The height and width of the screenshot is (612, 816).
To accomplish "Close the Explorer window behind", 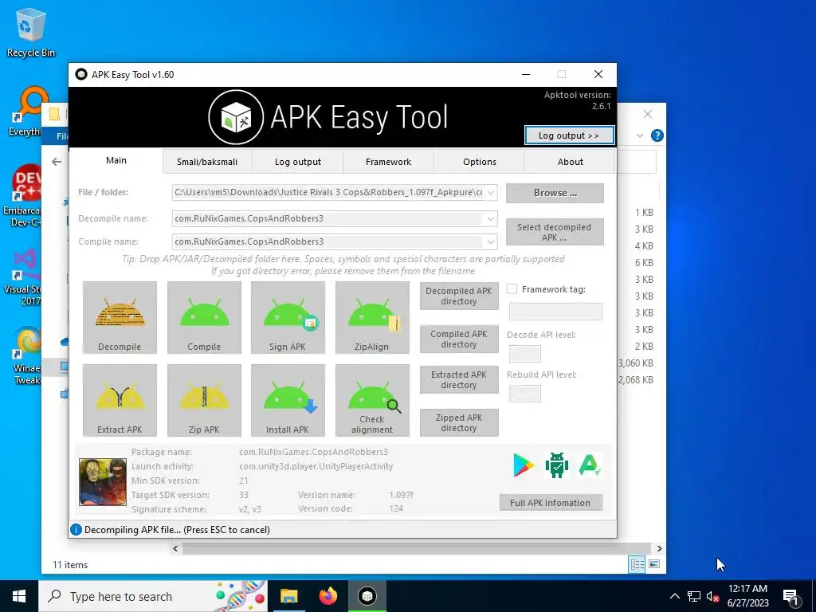I will click(x=648, y=114).
